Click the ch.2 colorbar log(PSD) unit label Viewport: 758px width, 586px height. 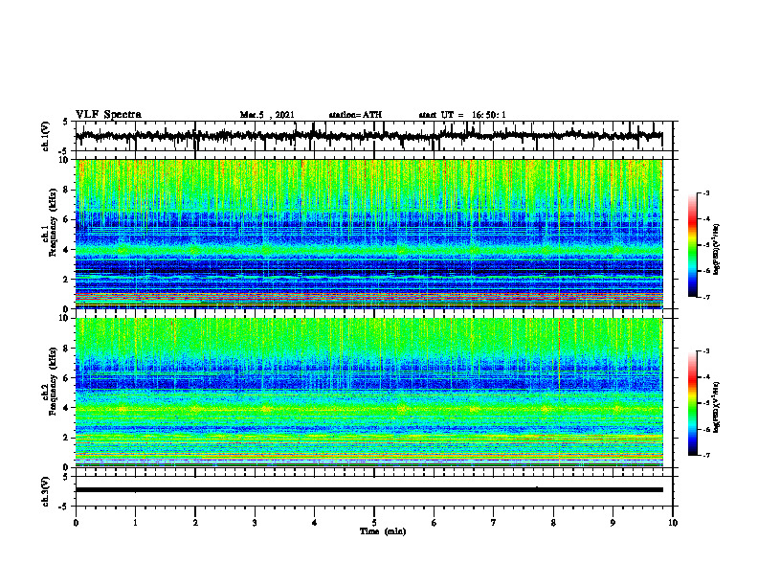click(717, 408)
